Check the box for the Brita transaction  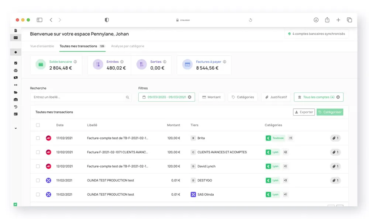[38, 138]
